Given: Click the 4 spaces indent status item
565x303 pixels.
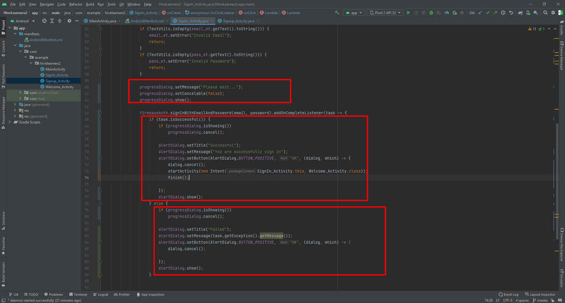Looking at the screenshot, I should point(522,300).
